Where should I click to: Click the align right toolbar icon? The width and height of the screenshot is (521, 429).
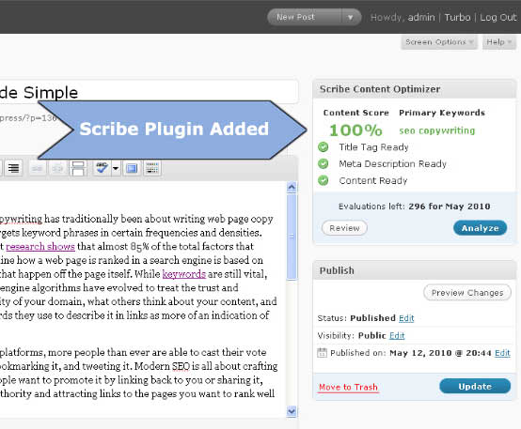coord(13,168)
